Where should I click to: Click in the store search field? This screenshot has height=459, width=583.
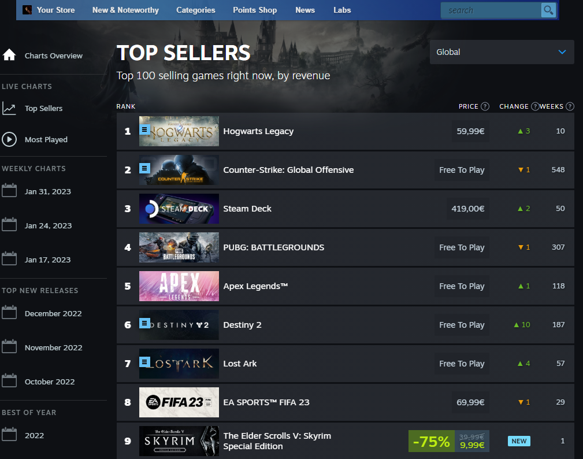[491, 10]
